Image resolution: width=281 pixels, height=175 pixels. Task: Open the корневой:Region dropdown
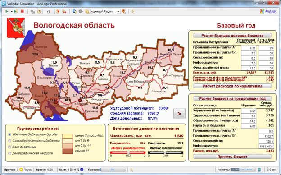click(105, 11)
